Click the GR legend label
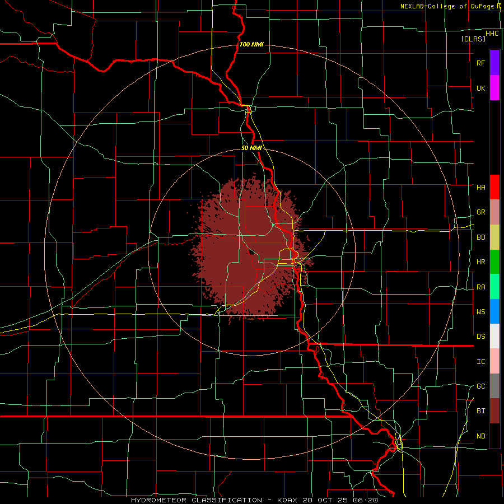This screenshot has width=504, height=504. (480, 212)
